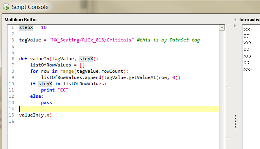Click the 'for' keyword on line 8

coord(34,71)
